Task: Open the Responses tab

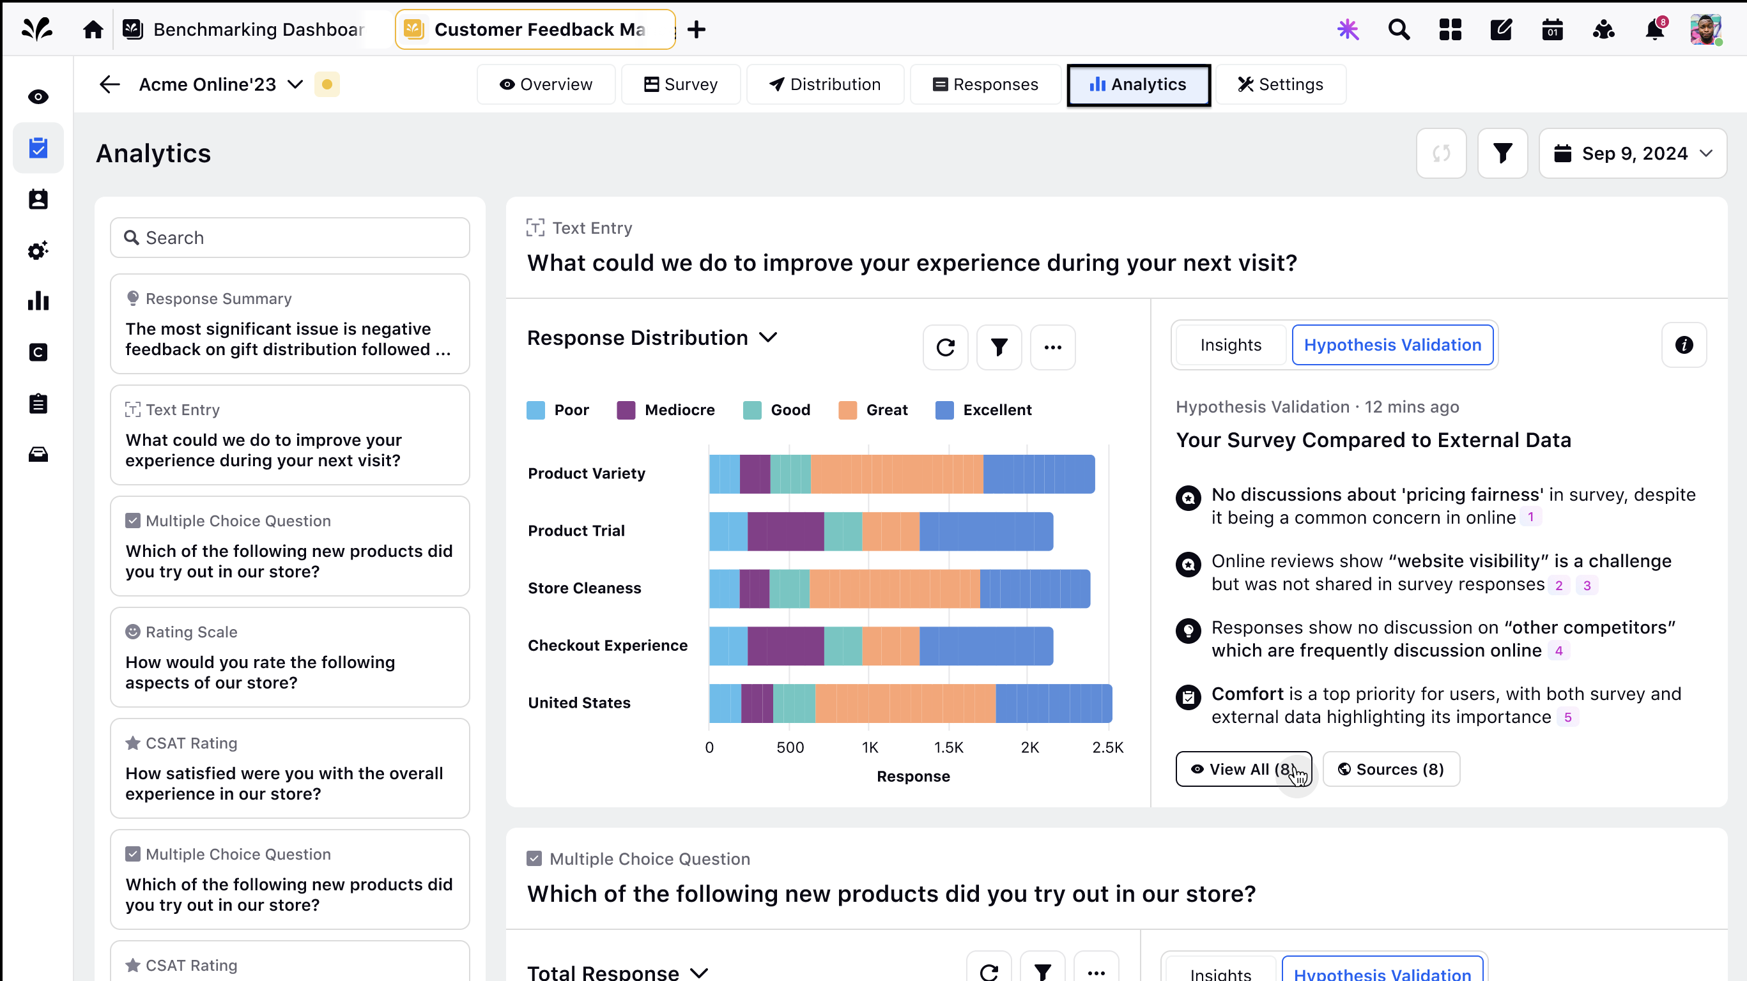Action: [985, 85]
